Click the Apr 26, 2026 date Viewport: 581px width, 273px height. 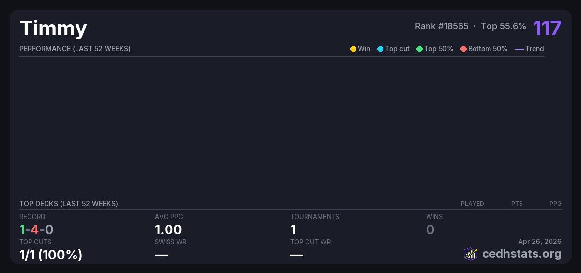click(539, 242)
